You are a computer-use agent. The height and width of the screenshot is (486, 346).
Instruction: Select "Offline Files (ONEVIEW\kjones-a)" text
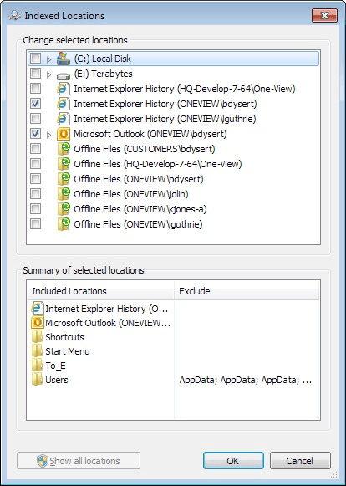pyautogui.click(x=140, y=209)
